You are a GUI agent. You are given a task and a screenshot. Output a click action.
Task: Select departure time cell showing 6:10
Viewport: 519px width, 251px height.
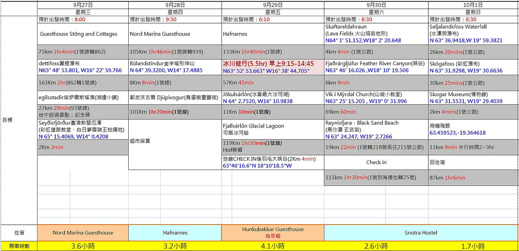pyautogui.click(x=273, y=20)
